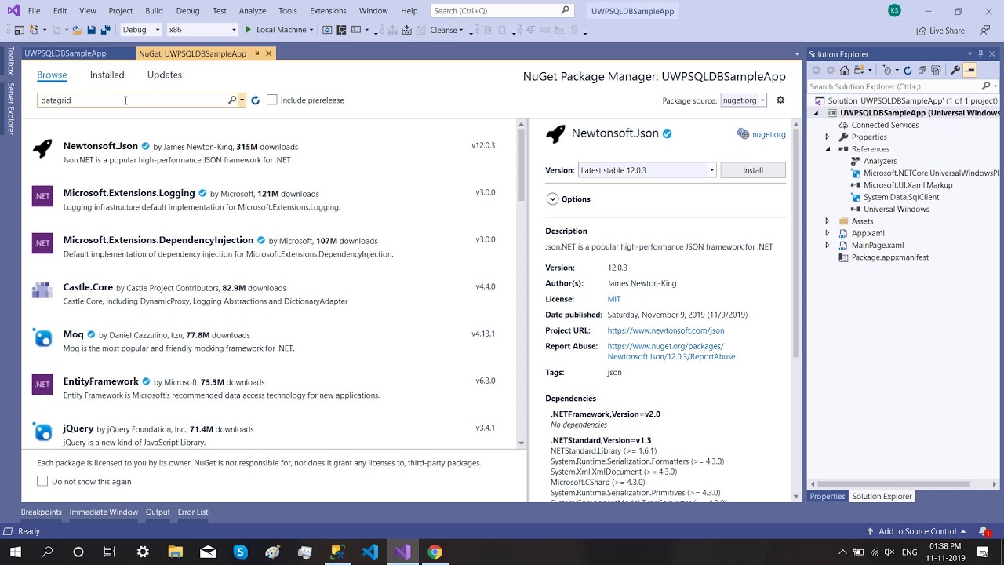Open Server Explorer side panel tab
The height and width of the screenshot is (565, 1004).
click(x=10, y=108)
